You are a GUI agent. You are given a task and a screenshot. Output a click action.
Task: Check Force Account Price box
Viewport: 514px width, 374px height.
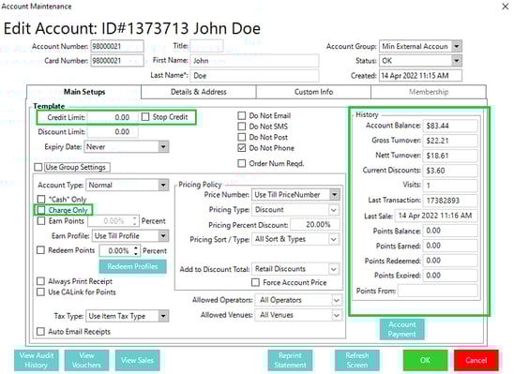(x=255, y=282)
